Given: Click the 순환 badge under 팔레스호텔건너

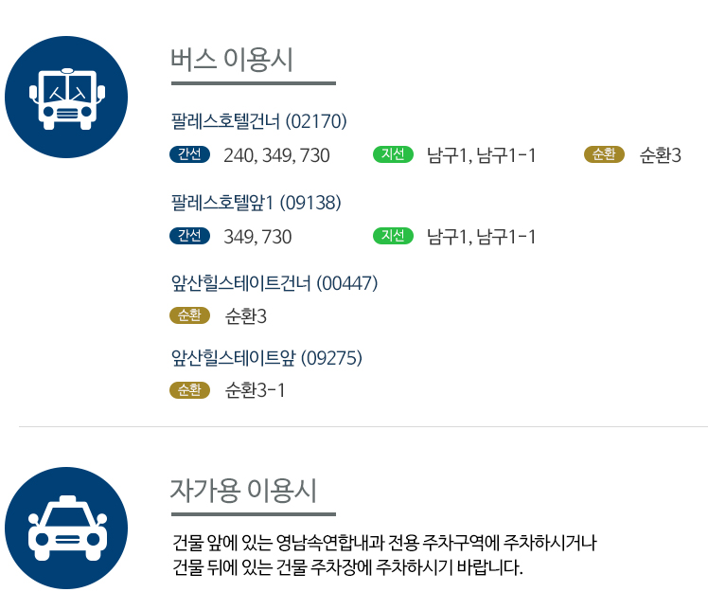Looking at the screenshot, I should (604, 155).
